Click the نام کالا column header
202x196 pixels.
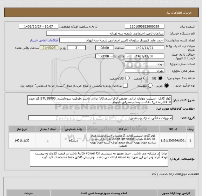(x=123, y=129)
